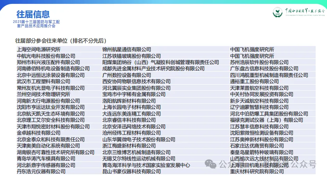This screenshot has width=327, height=177.
Task: Select the 中航光电科技股份有限公司 entry
Action: (x=46, y=56)
